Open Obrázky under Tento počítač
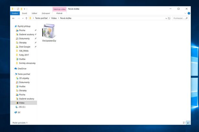The width and height of the screenshot is (199, 132). coord(23,91)
